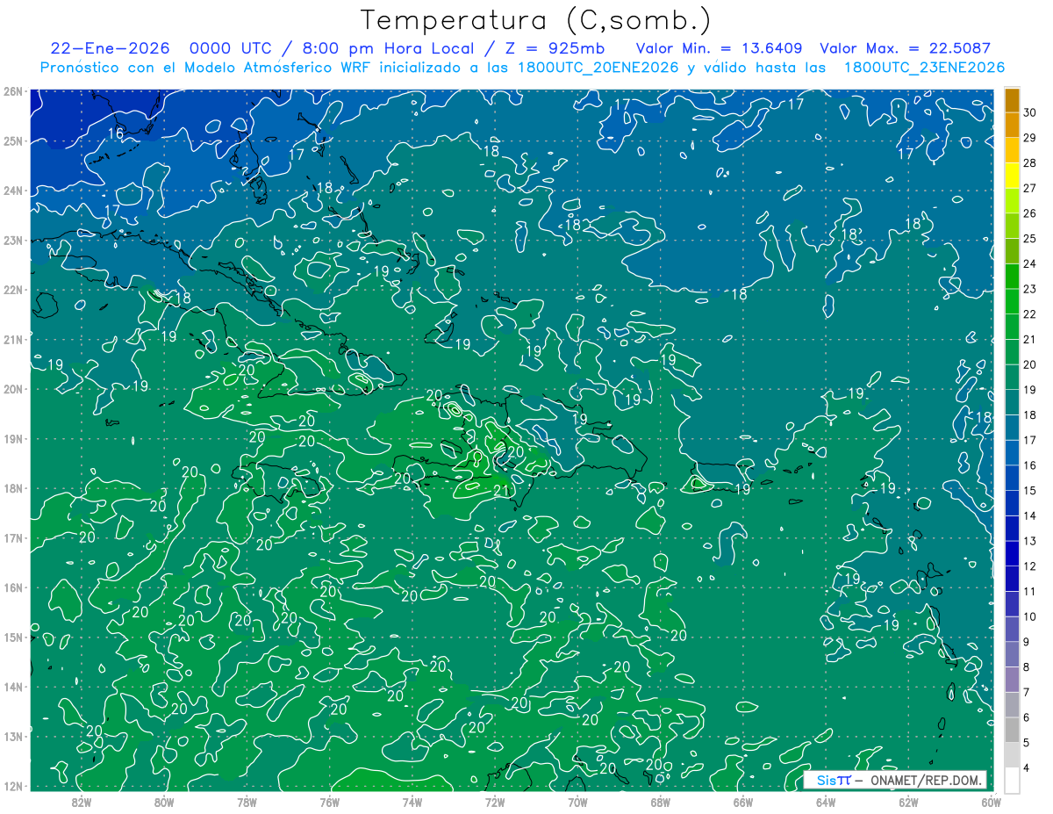The image size is (1053, 814).
Task: Click the yellow swatch between 27 and 28
Action: 1012,175
